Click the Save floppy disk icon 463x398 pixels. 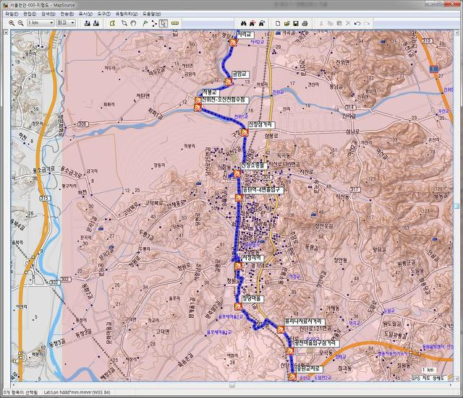[x=296, y=23]
